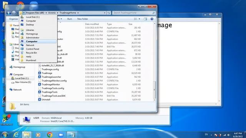Image resolution: width=246 pixels, height=138 pixels.
Task: Click the file list scroll down arrow
Action: [155, 100]
